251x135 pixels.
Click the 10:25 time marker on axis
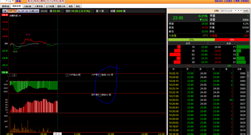[57, 134]
